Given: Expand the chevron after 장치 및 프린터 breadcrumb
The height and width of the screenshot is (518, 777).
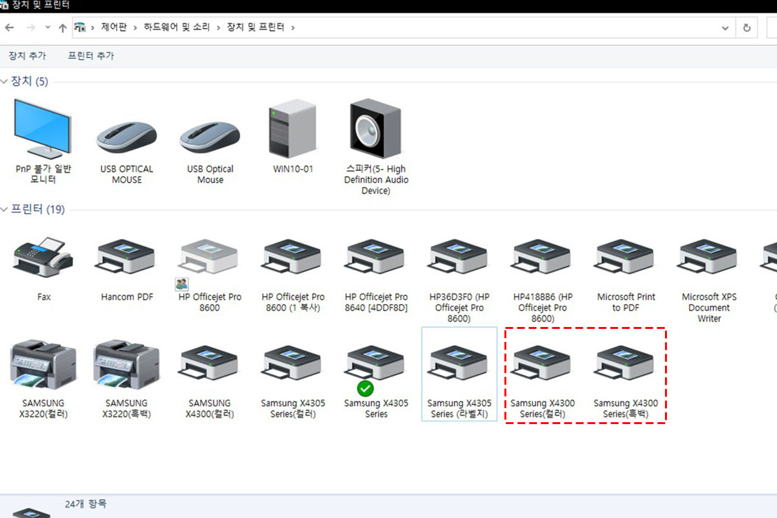Looking at the screenshot, I should pyautogui.click(x=293, y=28).
